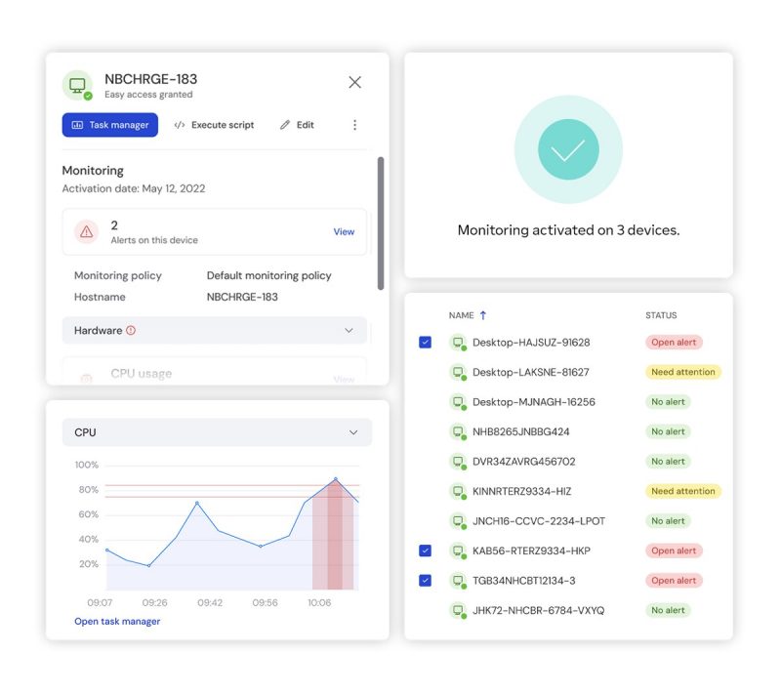The height and width of the screenshot is (693, 781).
Task: Select the JHK72-NHCBR-6784-VXYQ device name
Action: [539, 610]
